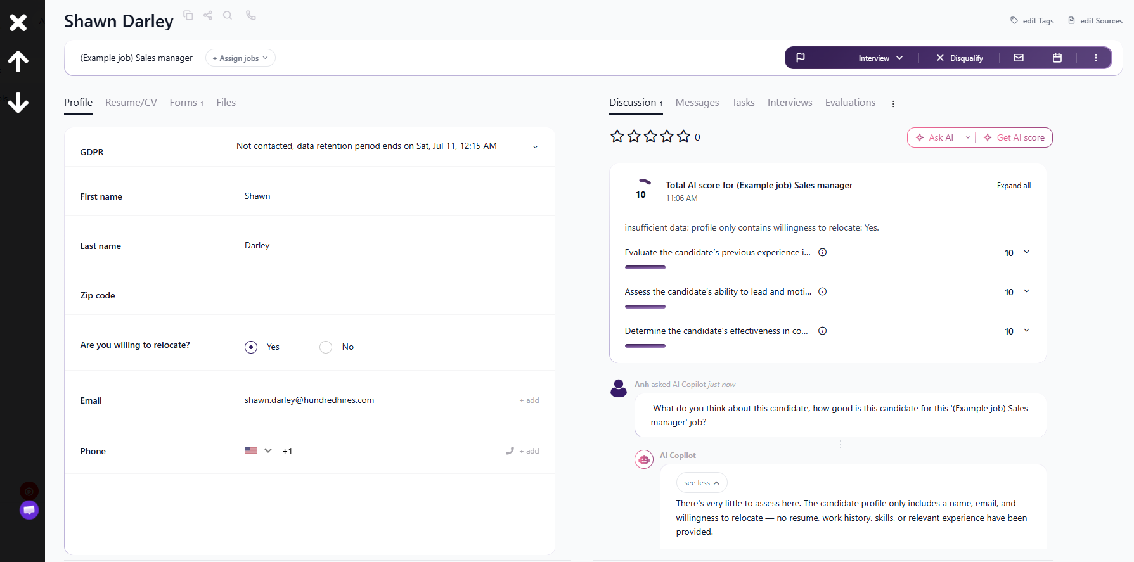Viewport: 1134px width, 562px height.
Task: Disqualify the candidate
Action: 960,58
